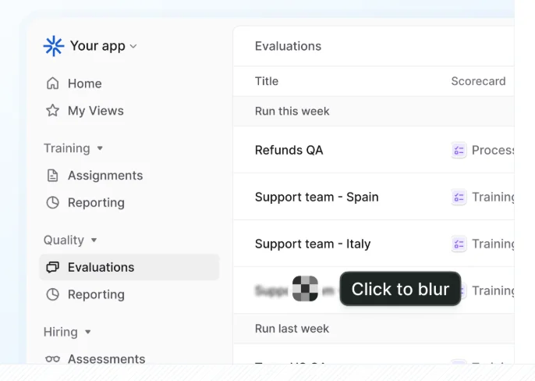The width and height of the screenshot is (535, 381).
Task: Click the Evaluations stacked cards icon
Action: pos(52,267)
